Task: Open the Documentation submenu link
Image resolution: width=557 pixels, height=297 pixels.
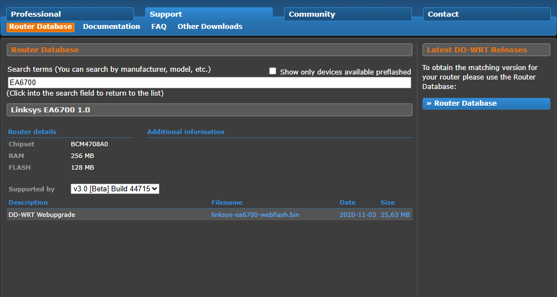Action: 111,27
